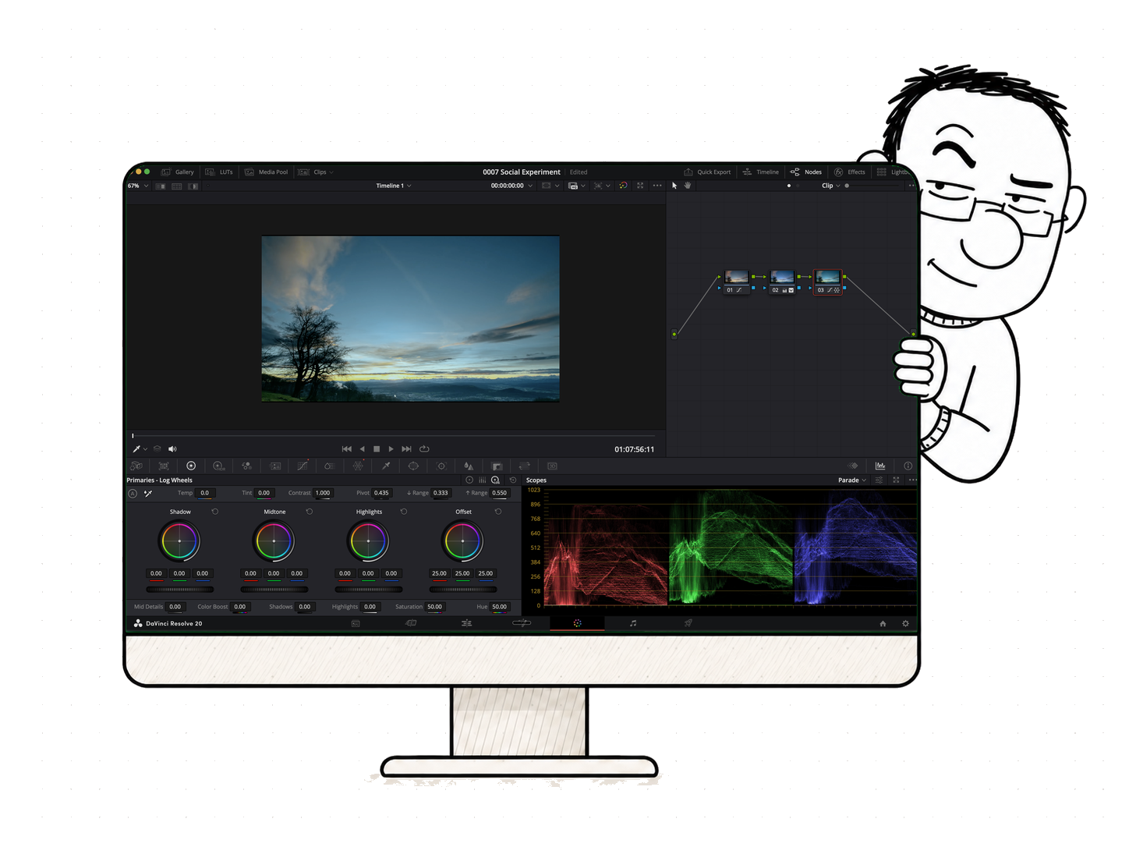Adjust the Offset master wheel slider

click(462, 589)
